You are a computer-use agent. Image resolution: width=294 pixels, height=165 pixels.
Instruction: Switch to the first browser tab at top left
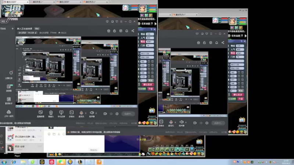[x=16, y=2]
